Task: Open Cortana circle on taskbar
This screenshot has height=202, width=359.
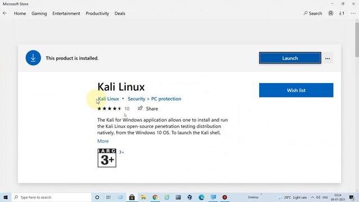Action: pos(97,197)
